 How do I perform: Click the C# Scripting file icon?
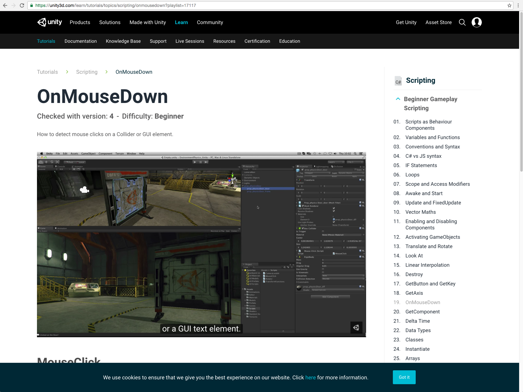pos(398,81)
